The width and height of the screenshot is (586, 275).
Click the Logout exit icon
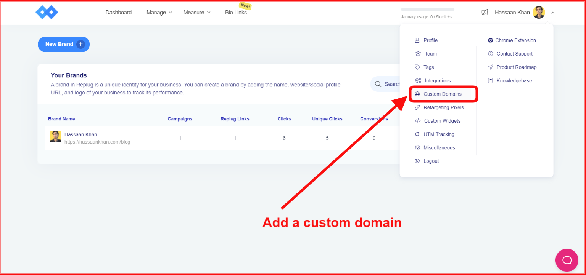pyautogui.click(x=417, y=161)
